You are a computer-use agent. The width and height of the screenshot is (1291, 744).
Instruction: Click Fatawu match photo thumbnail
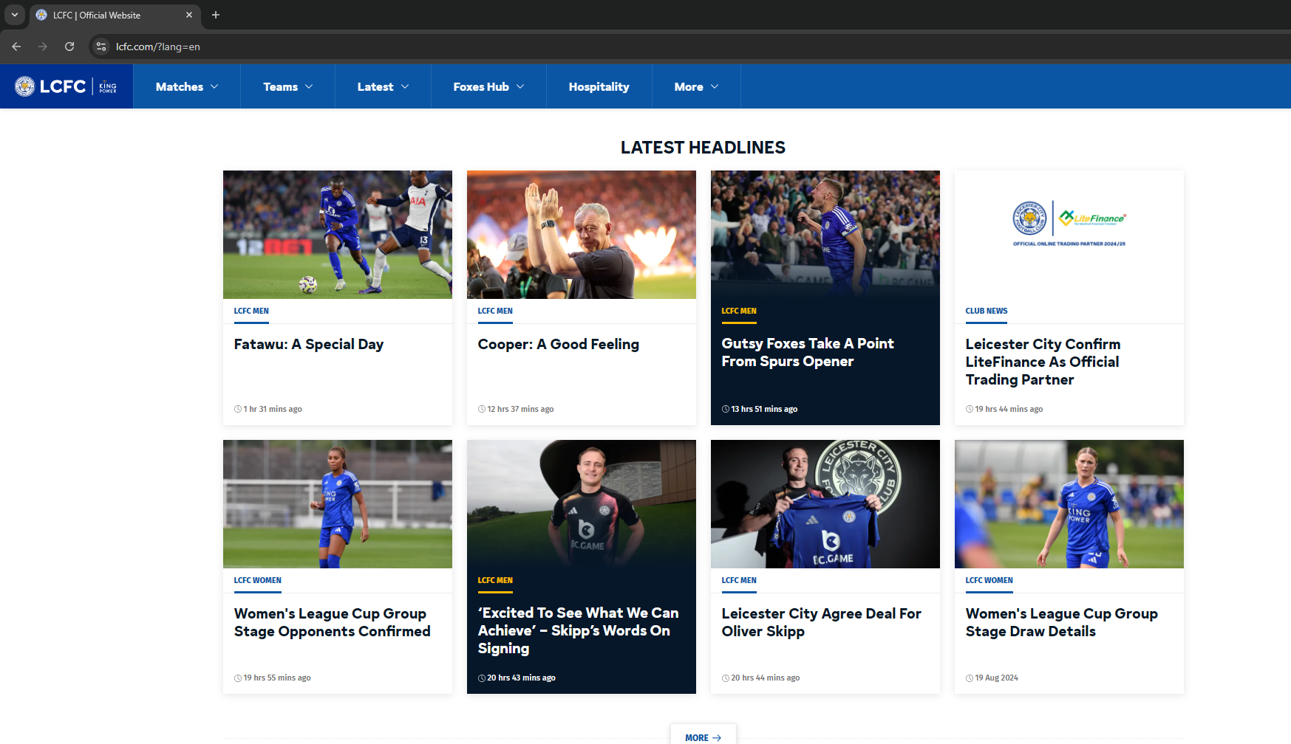(x=338, y=235)
